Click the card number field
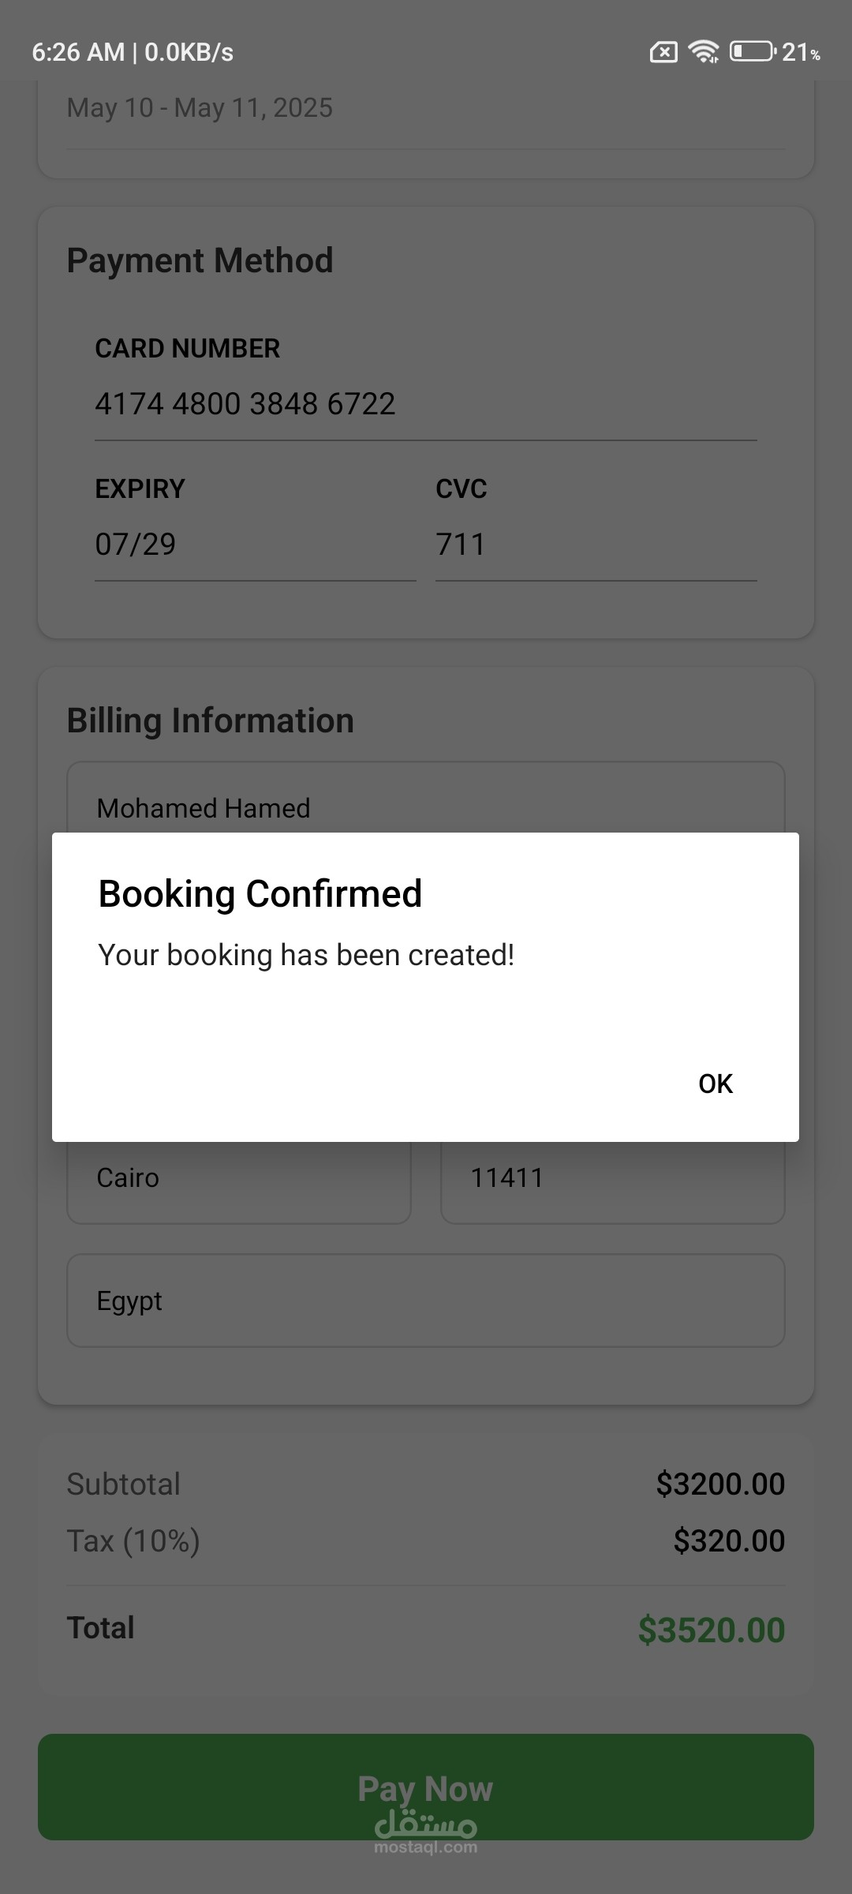Screen dimensions: 852x1894 (x=424, y=404)
